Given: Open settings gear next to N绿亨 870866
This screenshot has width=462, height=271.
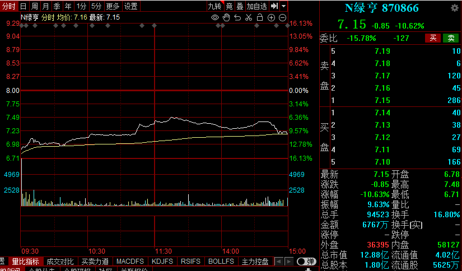Looking at the screenshot, I should pos(455,8).
